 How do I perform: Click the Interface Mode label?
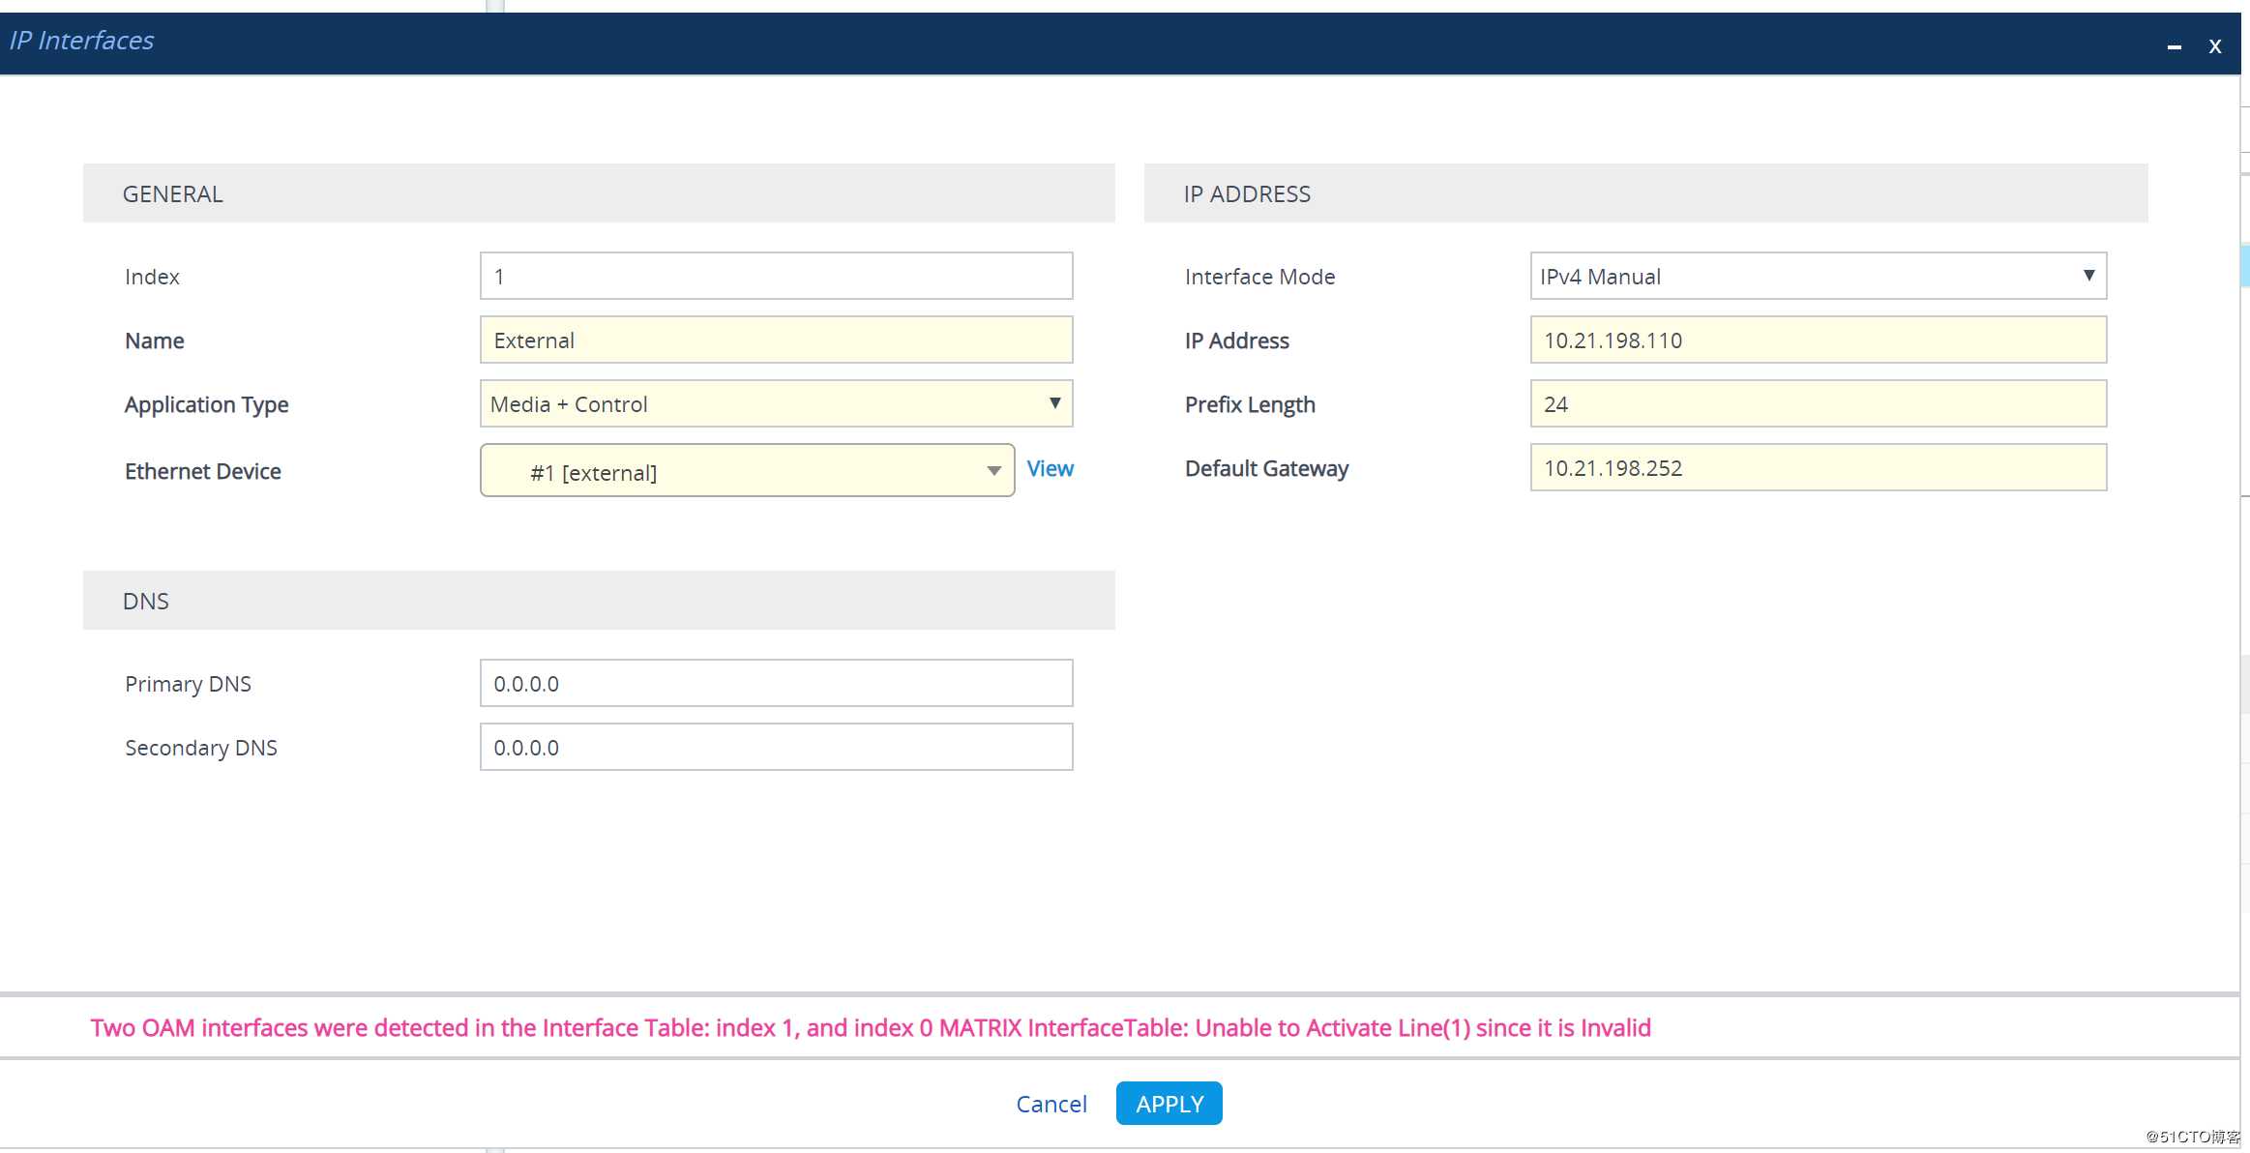pos(1259,277)
